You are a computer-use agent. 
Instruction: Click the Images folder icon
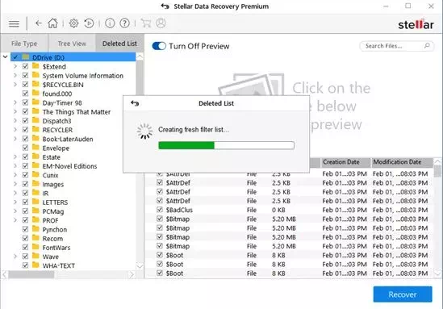pyautogui.click(x=36, y=184)
